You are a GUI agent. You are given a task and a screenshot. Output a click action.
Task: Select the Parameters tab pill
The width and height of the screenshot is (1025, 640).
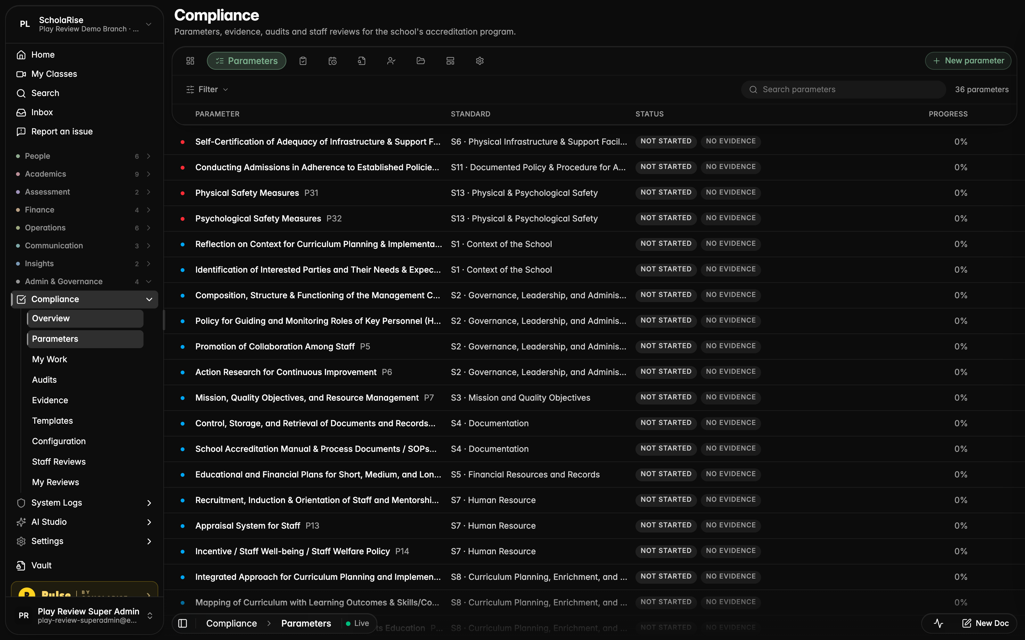[247, 61]
